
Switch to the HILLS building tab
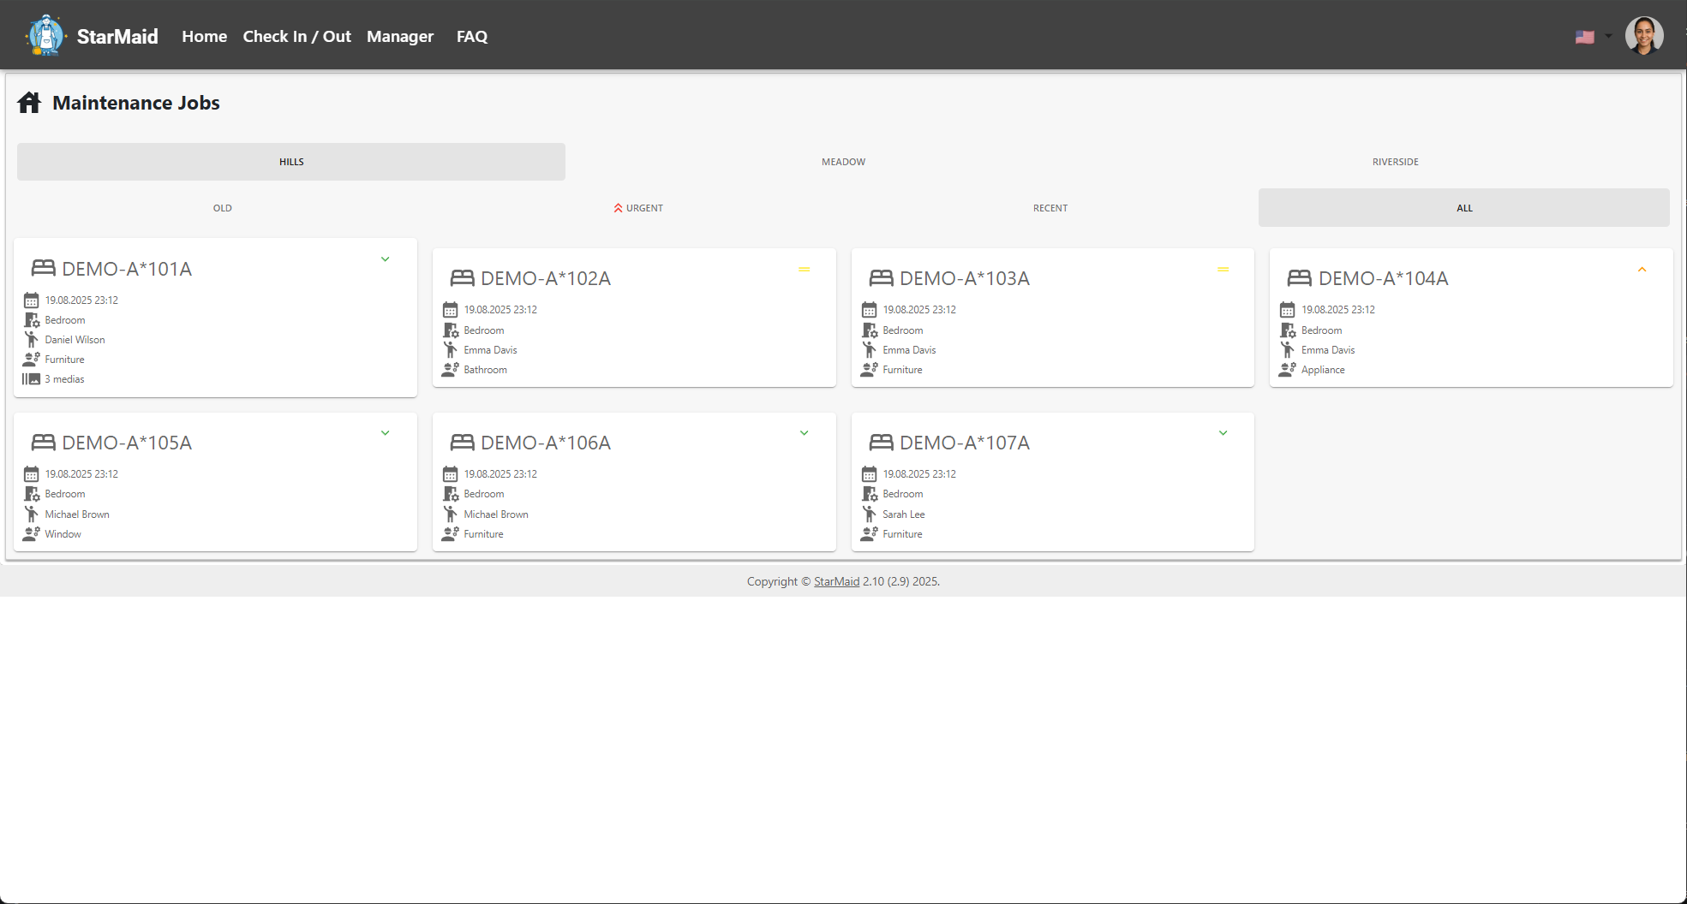291,162
